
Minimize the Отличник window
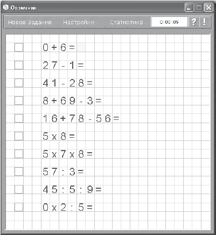tap(189, 8)
